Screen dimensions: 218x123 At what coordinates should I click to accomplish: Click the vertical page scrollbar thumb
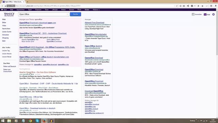217,33
